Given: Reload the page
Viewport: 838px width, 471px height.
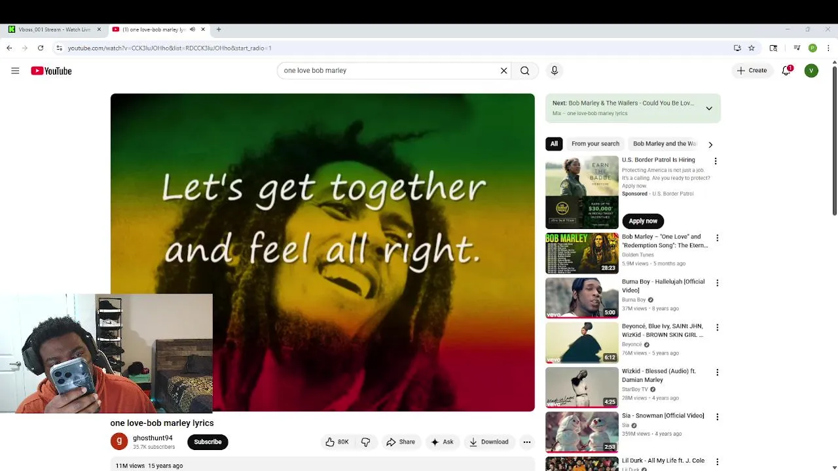Looking at the screenshot, I should pyautogui.click(x=41, y=48).
